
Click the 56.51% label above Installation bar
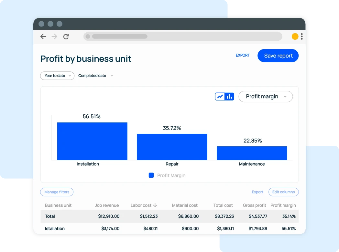[92, 116]
